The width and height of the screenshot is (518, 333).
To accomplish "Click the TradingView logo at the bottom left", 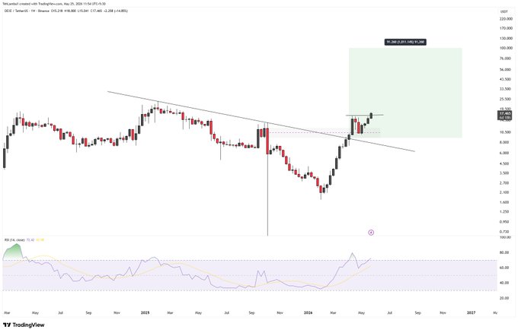I will pyautogui.click(x=24, y=325).
